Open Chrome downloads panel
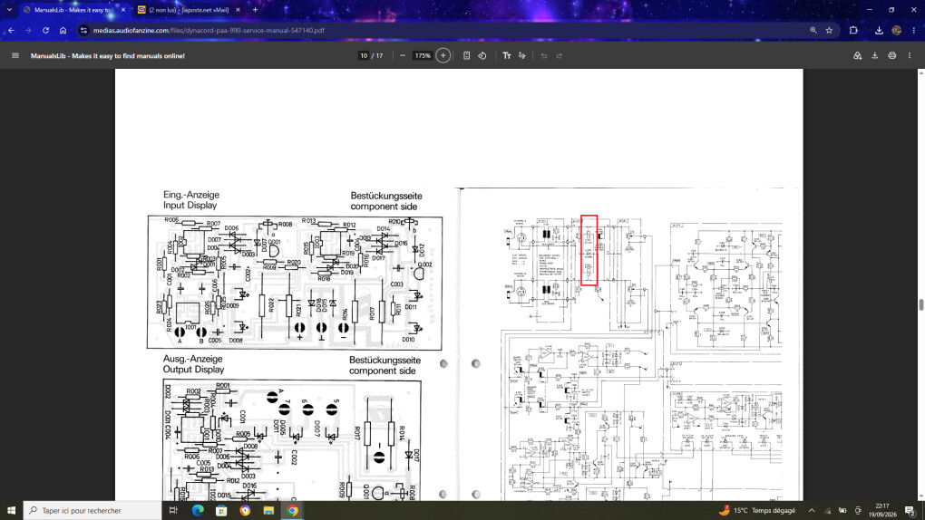This screenshot has height=520, width=925. point(879,30)
